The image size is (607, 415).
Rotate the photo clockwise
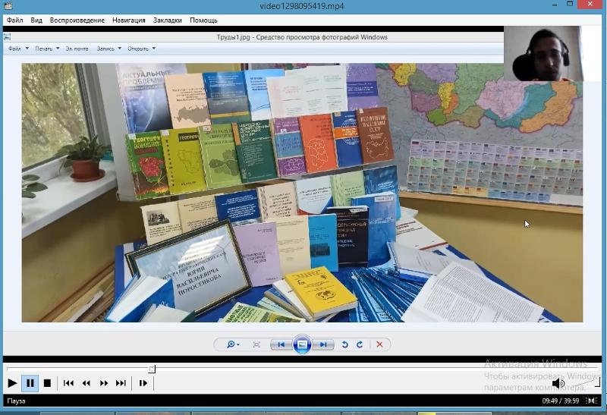[360, 344]
